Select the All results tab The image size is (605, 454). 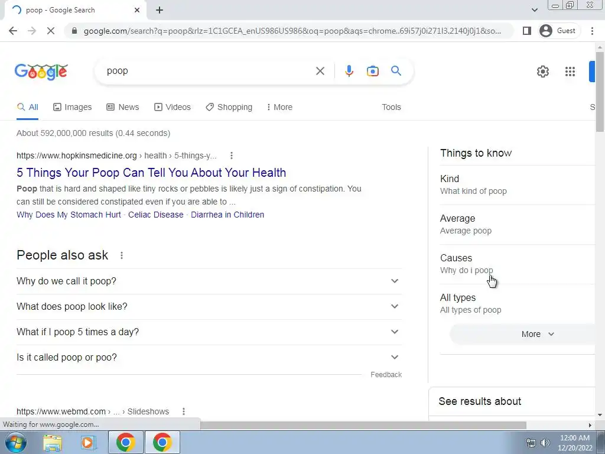point(27,108)
